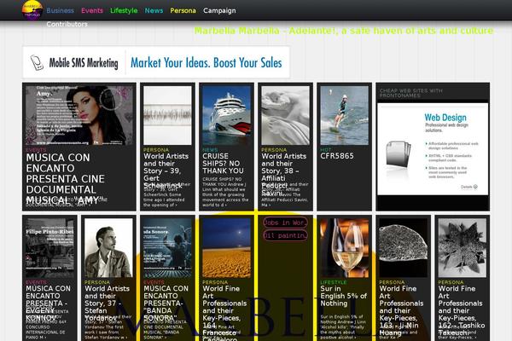
Task: Open the Musica Con Encanto Amy article title
Action: click(66, 178)
